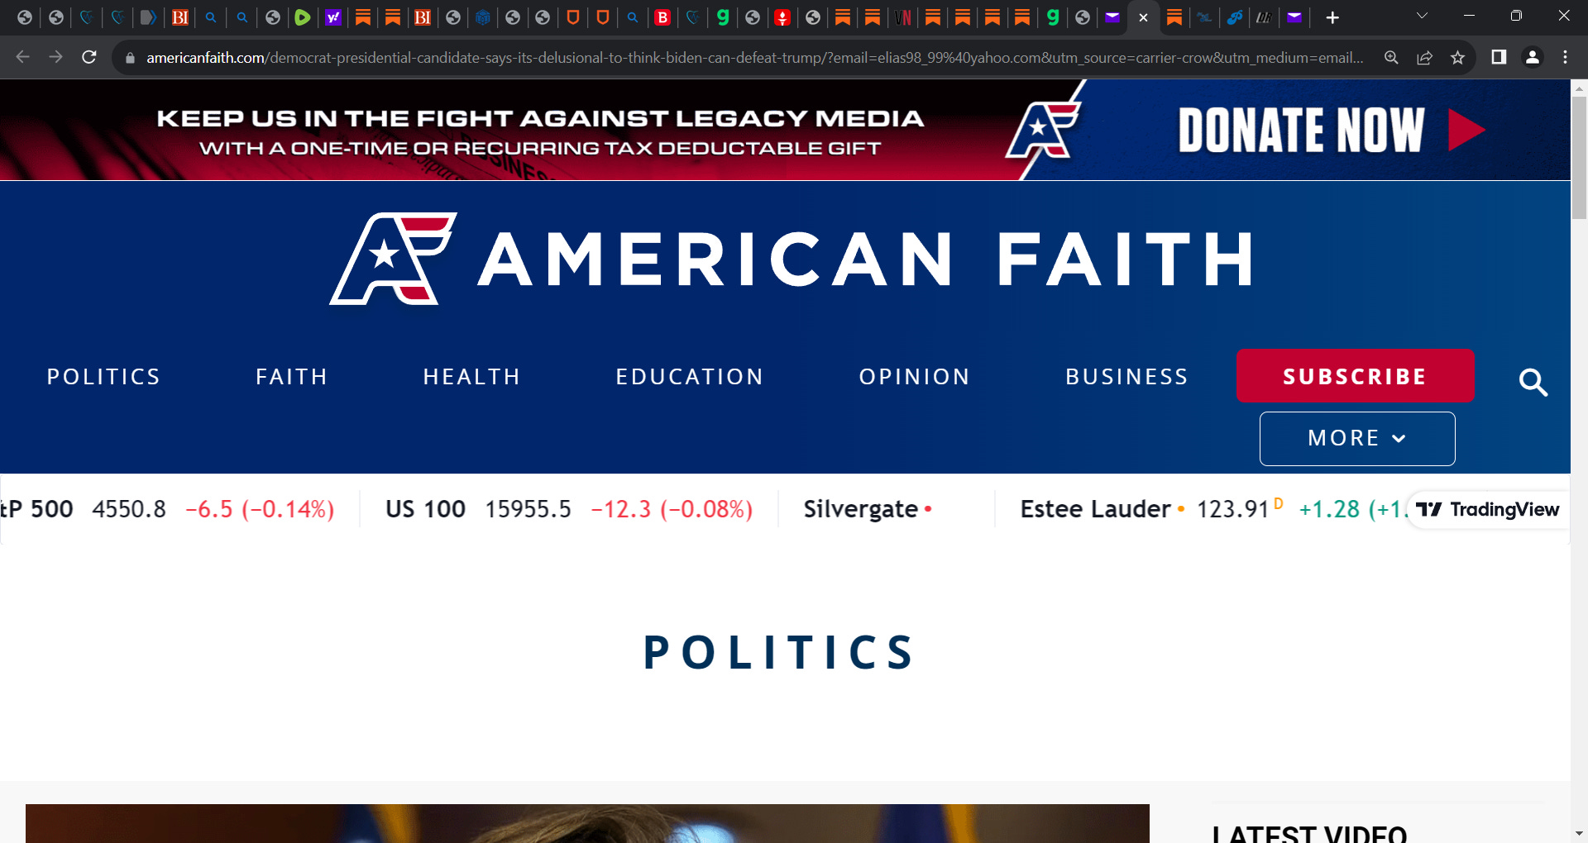Open the Health navigation link
Viewport: 1588px width, 843px height.
(471, 377)
